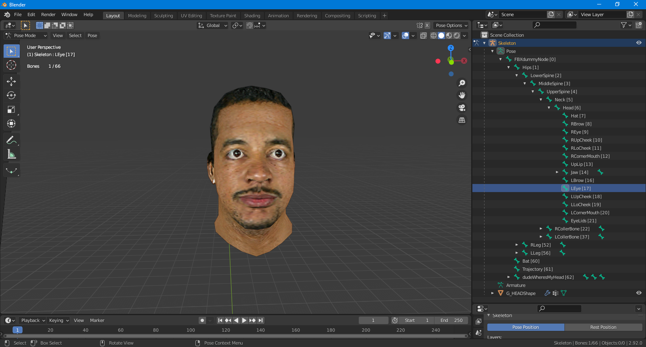The width and height of the screenshot is (646, 347).
Task: Open the Pose Mode dropdown
Action: click(26, 36)
